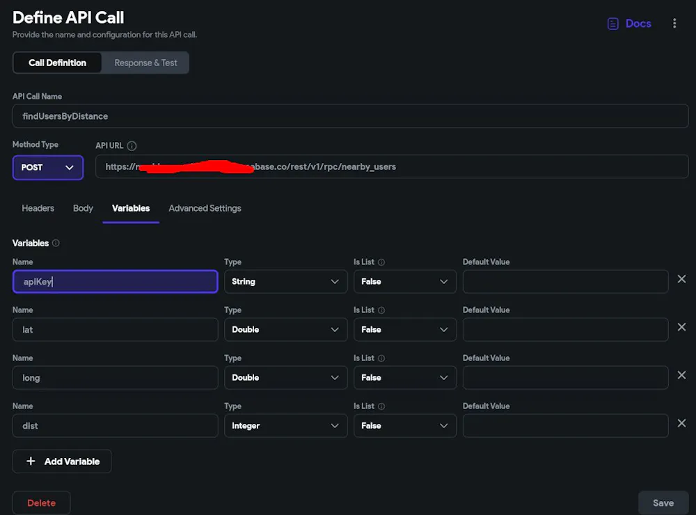The height and width of the screenshot is (515, 696).
Task: Click Is List info icon in apiKey row
Action: (381, 262)
